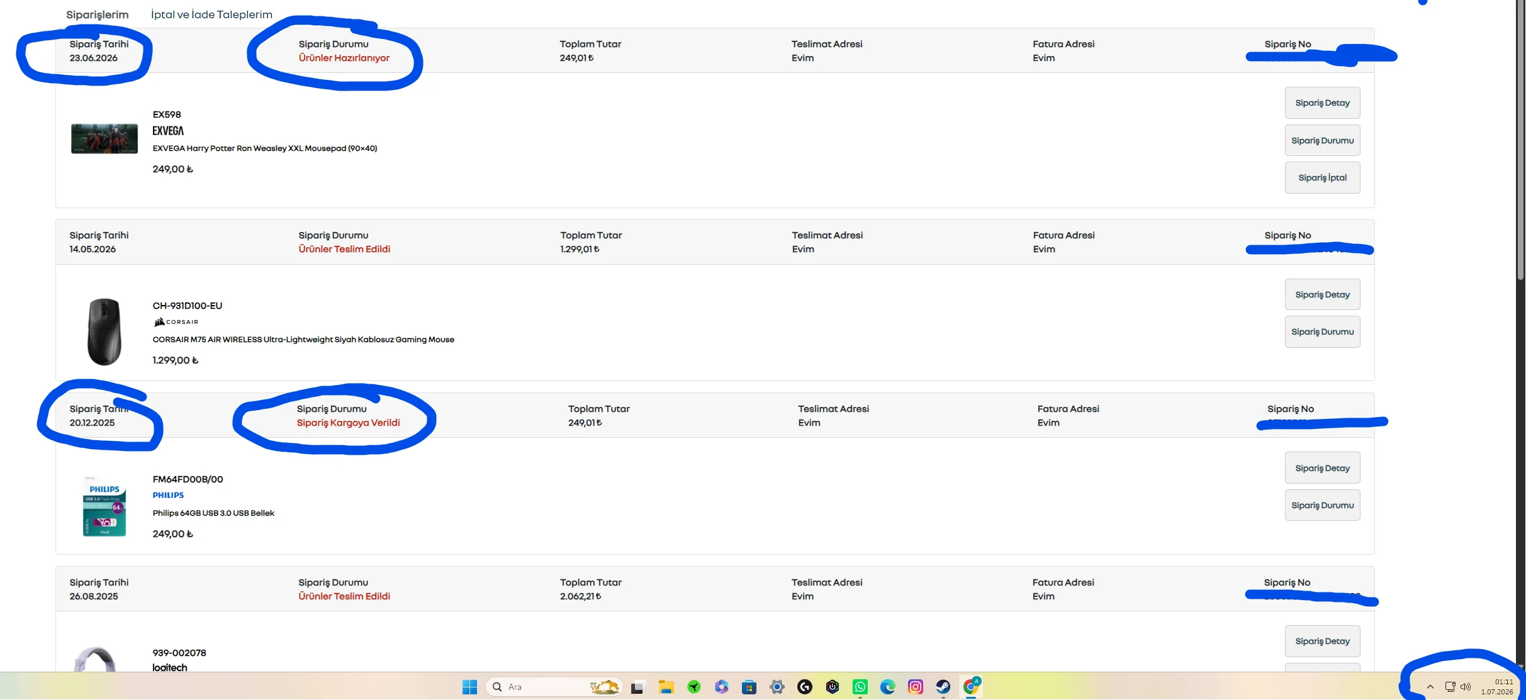This screenshot has width=1526, height=700.
Task: Open Logitech G HUB from the taskbar
Action: pos(805,687)
